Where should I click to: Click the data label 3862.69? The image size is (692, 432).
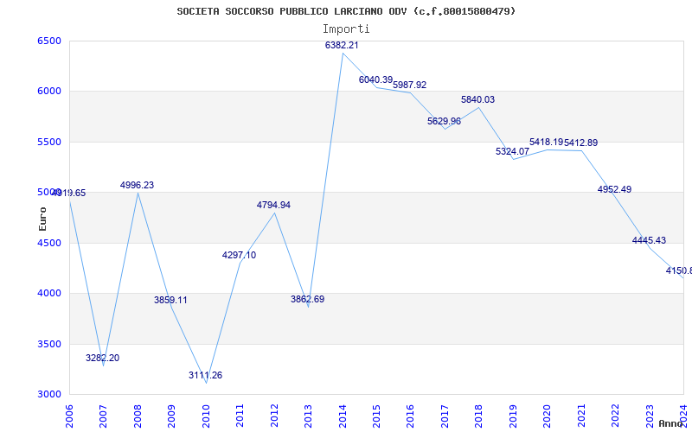(307, 299)
